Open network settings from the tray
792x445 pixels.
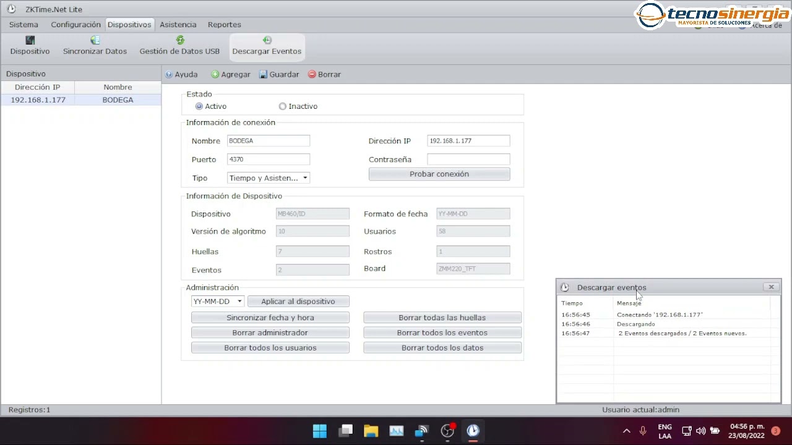[x=687, y=431]
